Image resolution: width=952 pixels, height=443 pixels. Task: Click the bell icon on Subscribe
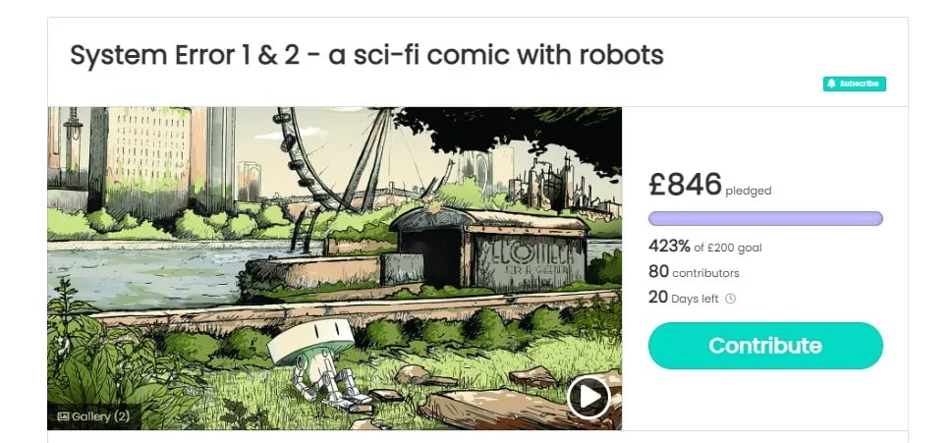[x=832, y=83]
